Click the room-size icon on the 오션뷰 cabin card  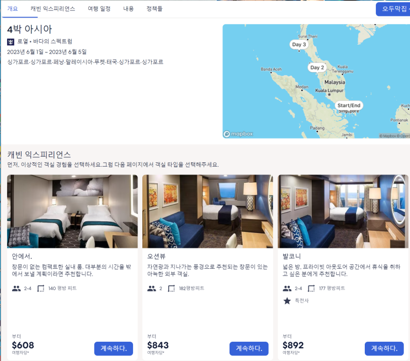(x=171, y=289)
